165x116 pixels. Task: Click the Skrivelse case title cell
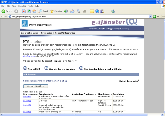click(x=43, y=101)
